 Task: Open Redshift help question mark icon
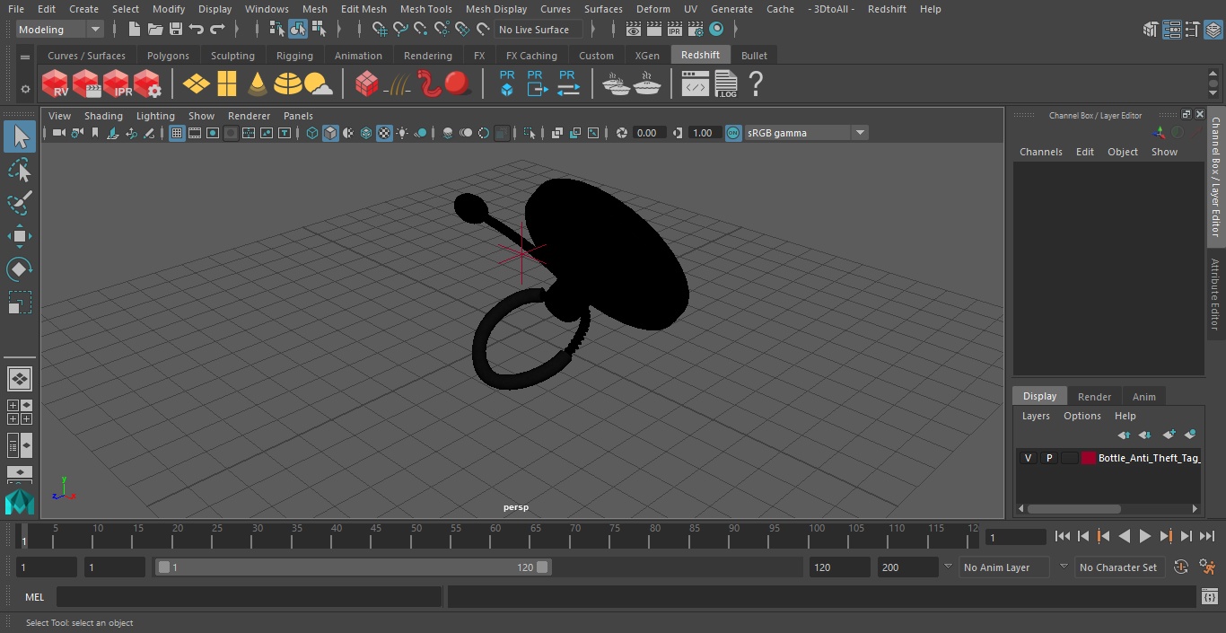[756, 84]
